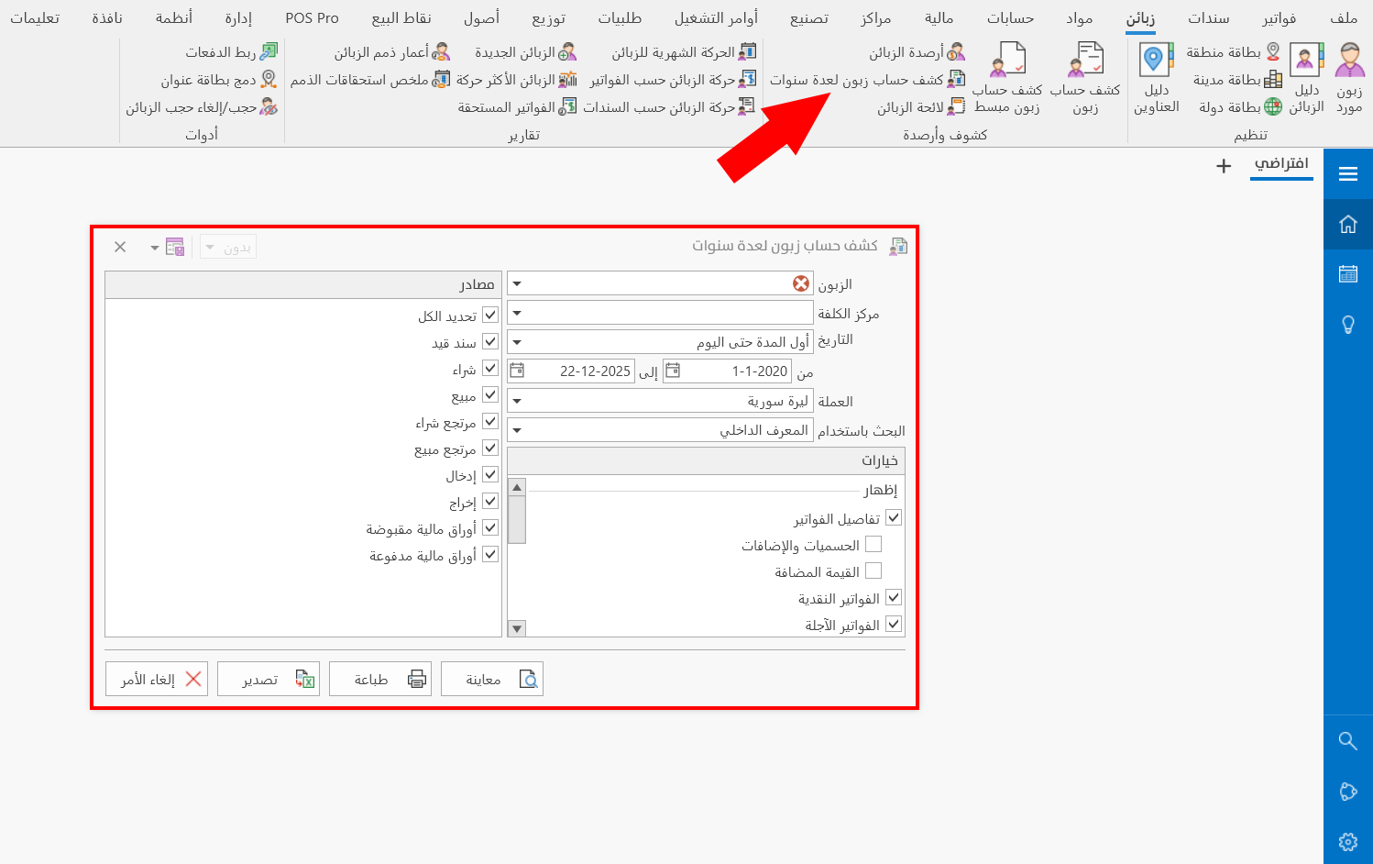
Task: Click the معاينة preview button
Action: pyautogui.click(x=492, y=679)
